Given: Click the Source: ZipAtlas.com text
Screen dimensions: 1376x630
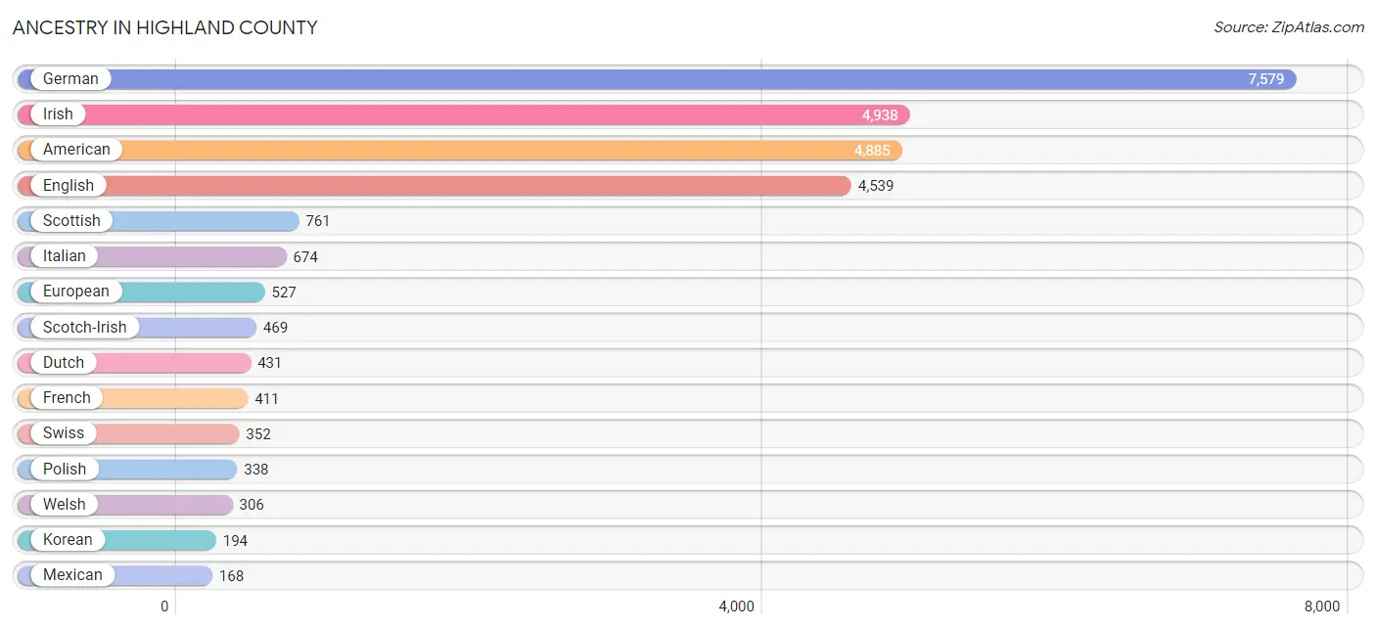Looking at the screenshot, I should pyautogui.click(x=1289, y=27).
